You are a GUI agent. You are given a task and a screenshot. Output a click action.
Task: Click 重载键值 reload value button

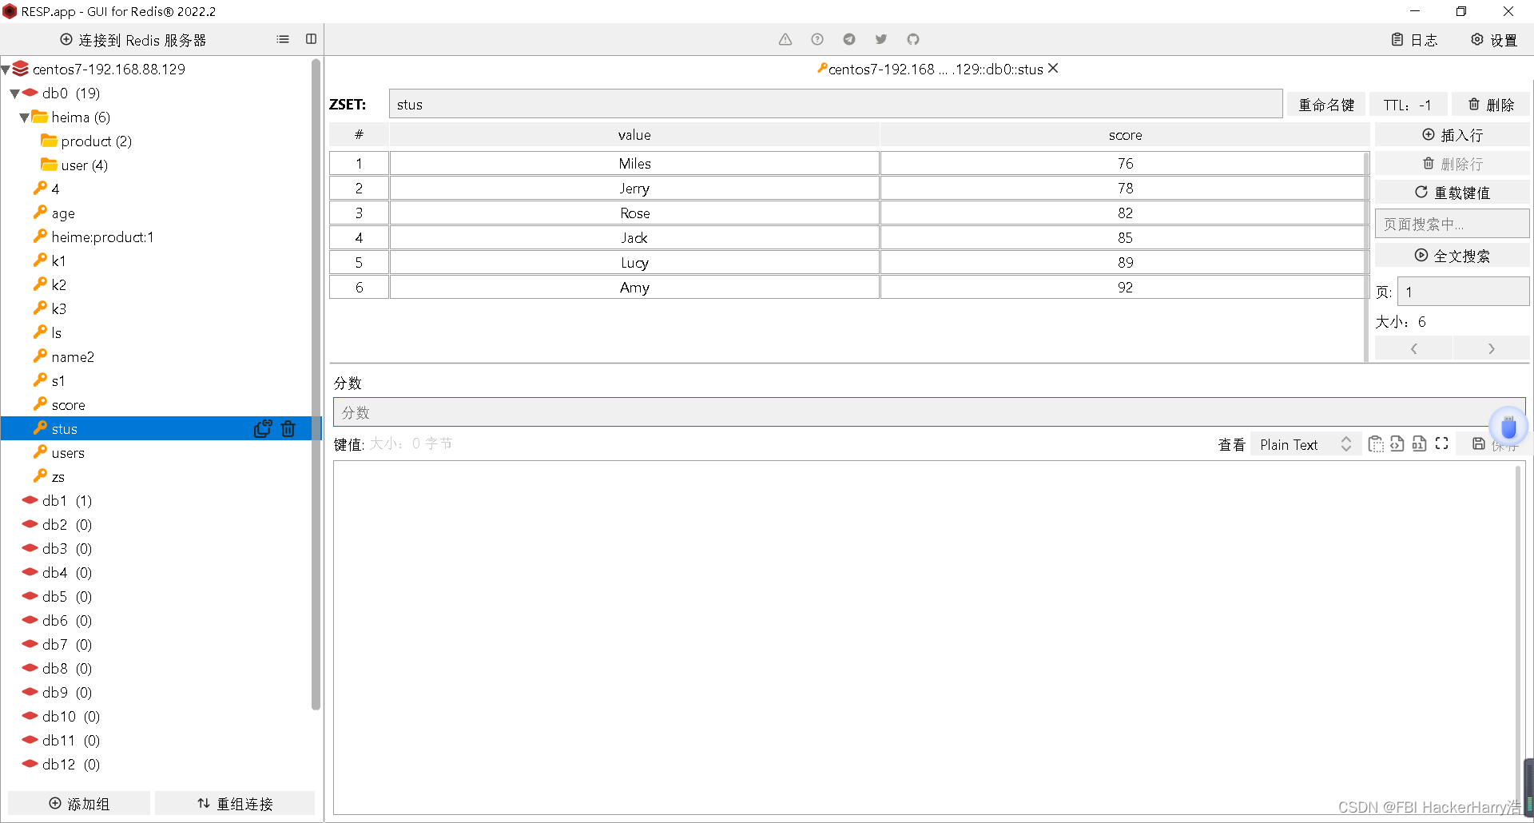[1453, 193]
